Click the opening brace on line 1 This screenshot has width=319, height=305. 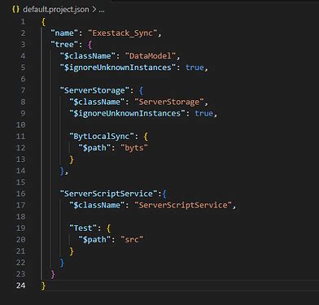tap(43, 22)
